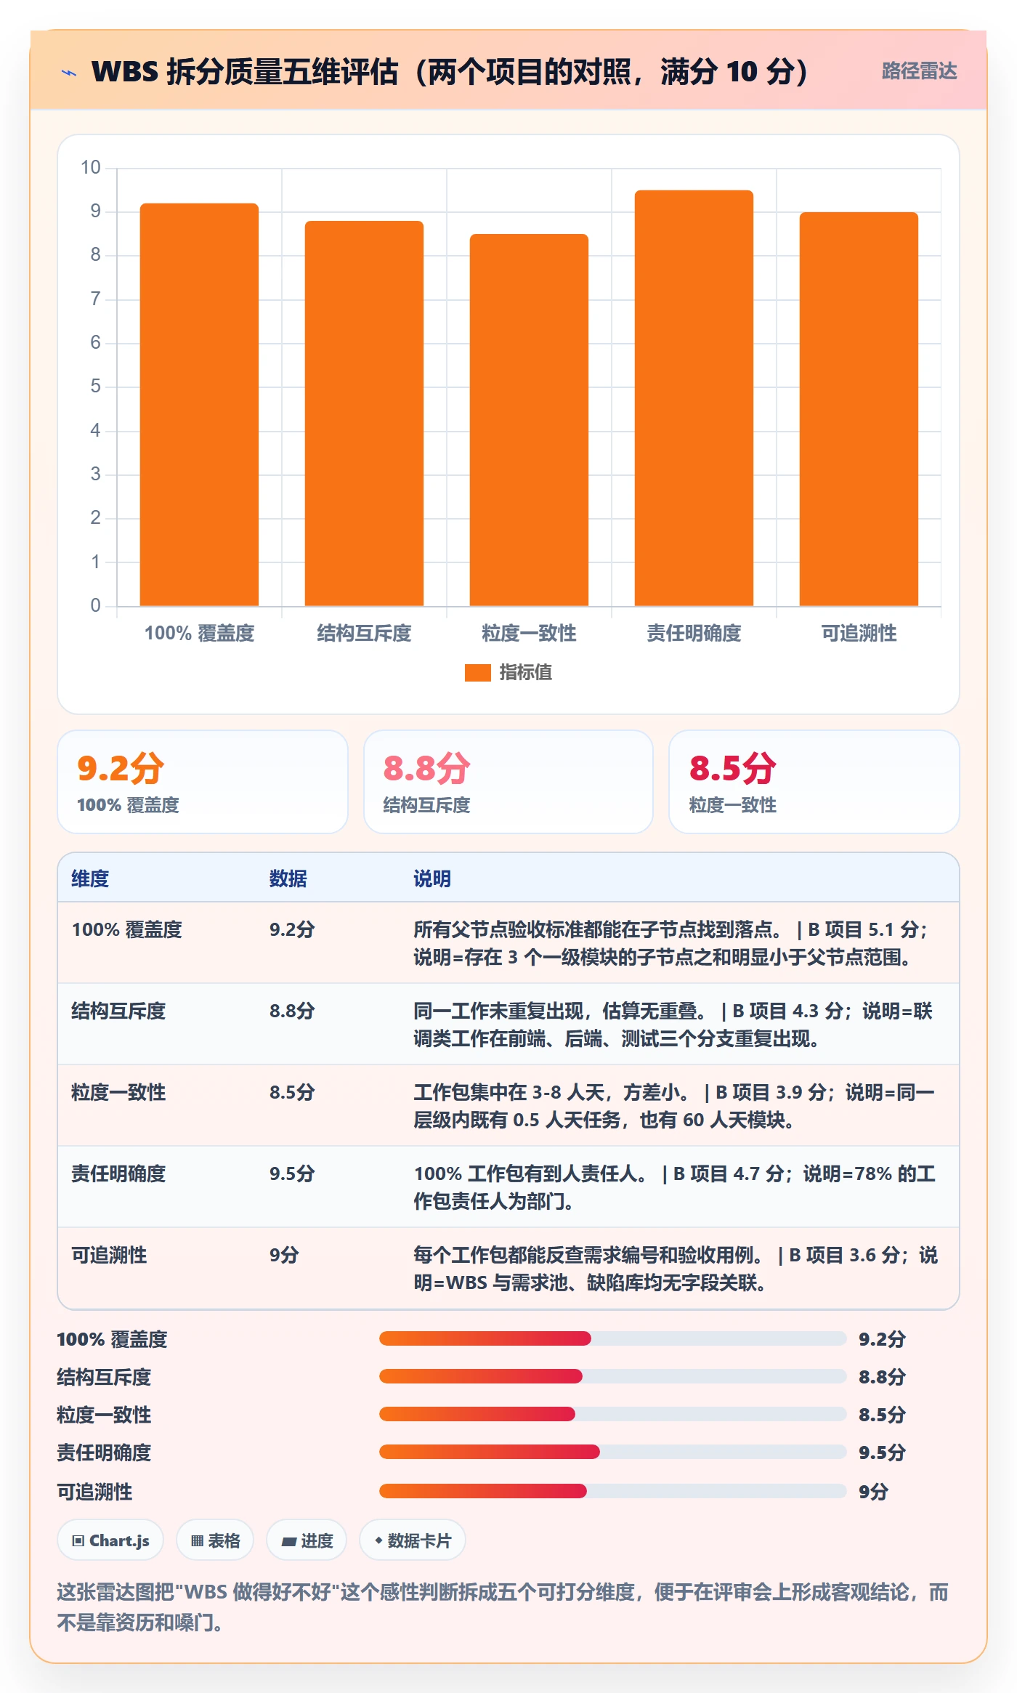Click the 责任明确度 progress bar
The image size is (1017, 1693).
click(x=612, y=1452)
